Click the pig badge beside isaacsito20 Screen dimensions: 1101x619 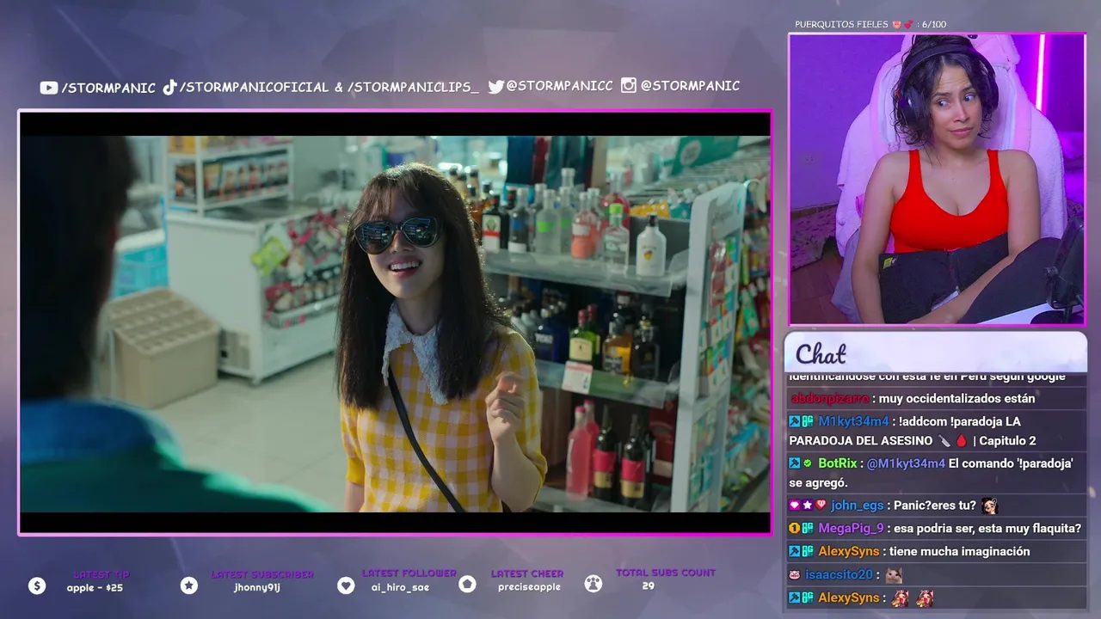coord(795,575)
